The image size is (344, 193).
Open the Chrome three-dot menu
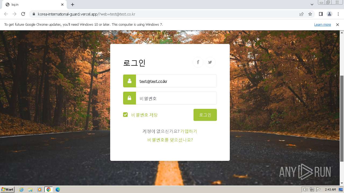click(x=338, y=14)
